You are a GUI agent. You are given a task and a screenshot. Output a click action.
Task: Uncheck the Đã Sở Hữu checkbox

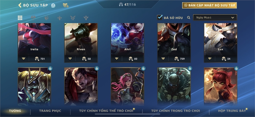160,17
